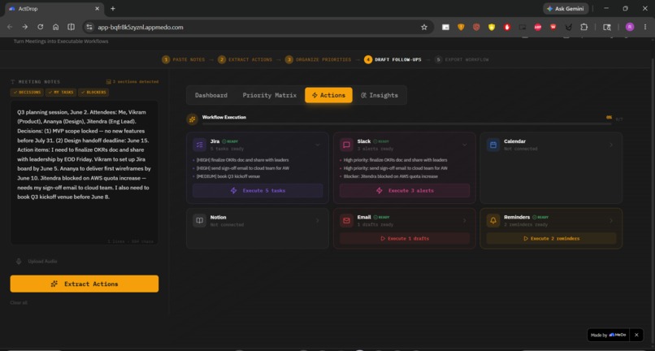Click the split view icon near address bar
This screenshot has height=351, width=655.
tap(71, 27)
